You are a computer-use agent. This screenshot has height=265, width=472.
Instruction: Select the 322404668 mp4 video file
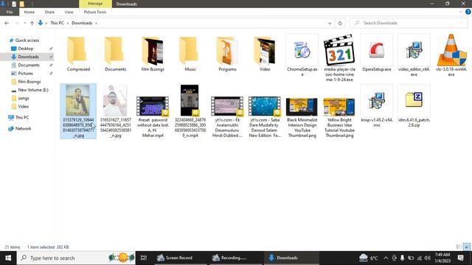click(x=190, y=111)
